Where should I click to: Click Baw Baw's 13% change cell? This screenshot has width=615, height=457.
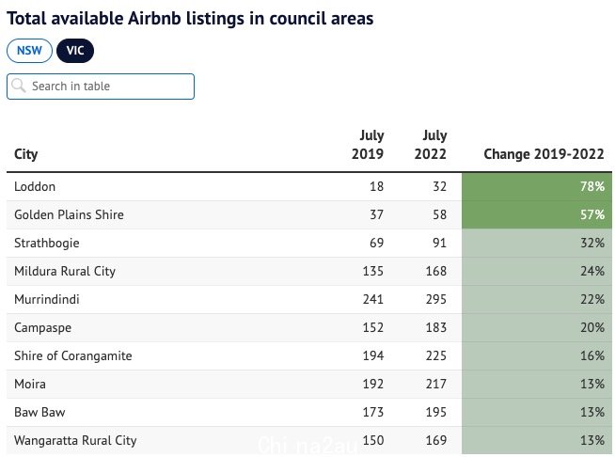[x=537, y=413]
